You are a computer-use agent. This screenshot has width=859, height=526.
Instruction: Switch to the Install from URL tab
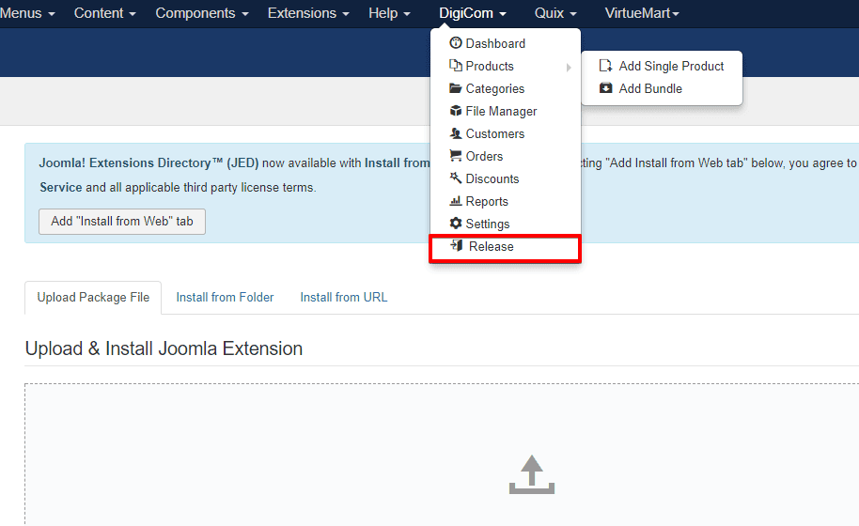click(x=343, y=297)
